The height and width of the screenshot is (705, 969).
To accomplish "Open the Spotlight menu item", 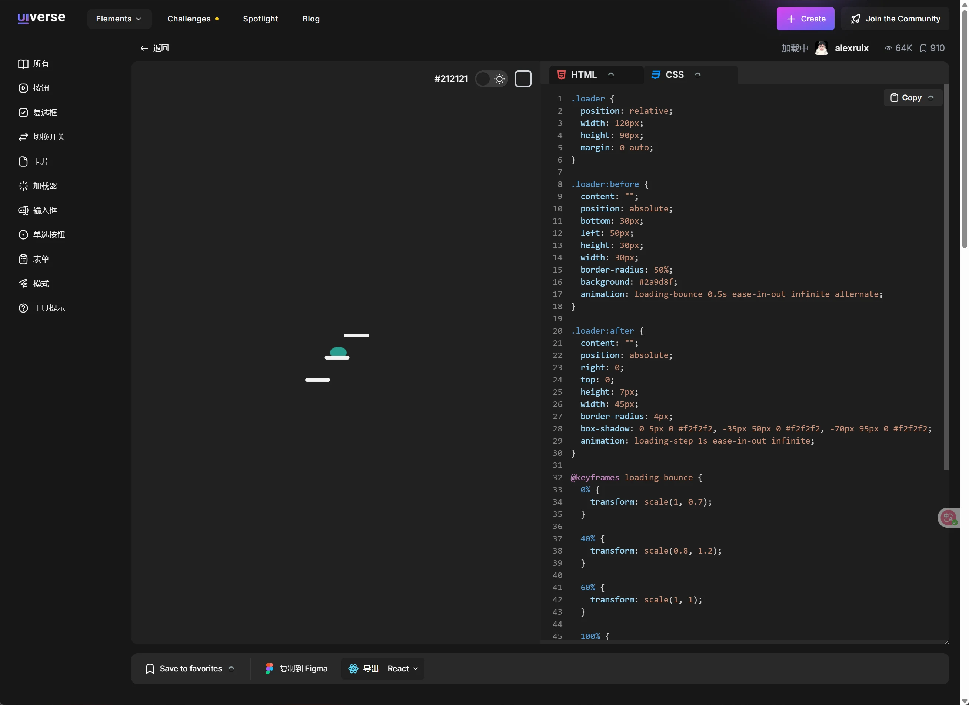I will coord(260,19).
